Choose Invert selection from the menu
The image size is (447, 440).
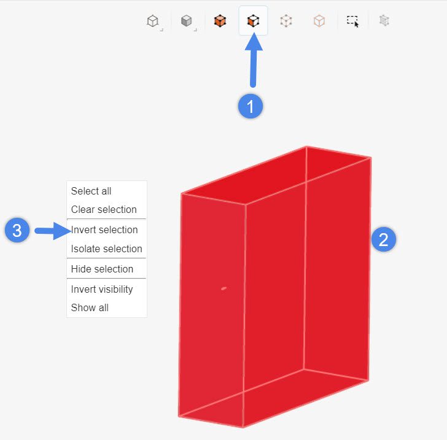pyautogui.click(x=104, y=230)
